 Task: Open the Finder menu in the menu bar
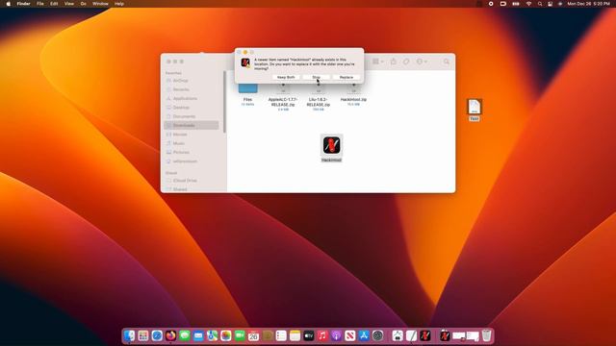[23, 4]
